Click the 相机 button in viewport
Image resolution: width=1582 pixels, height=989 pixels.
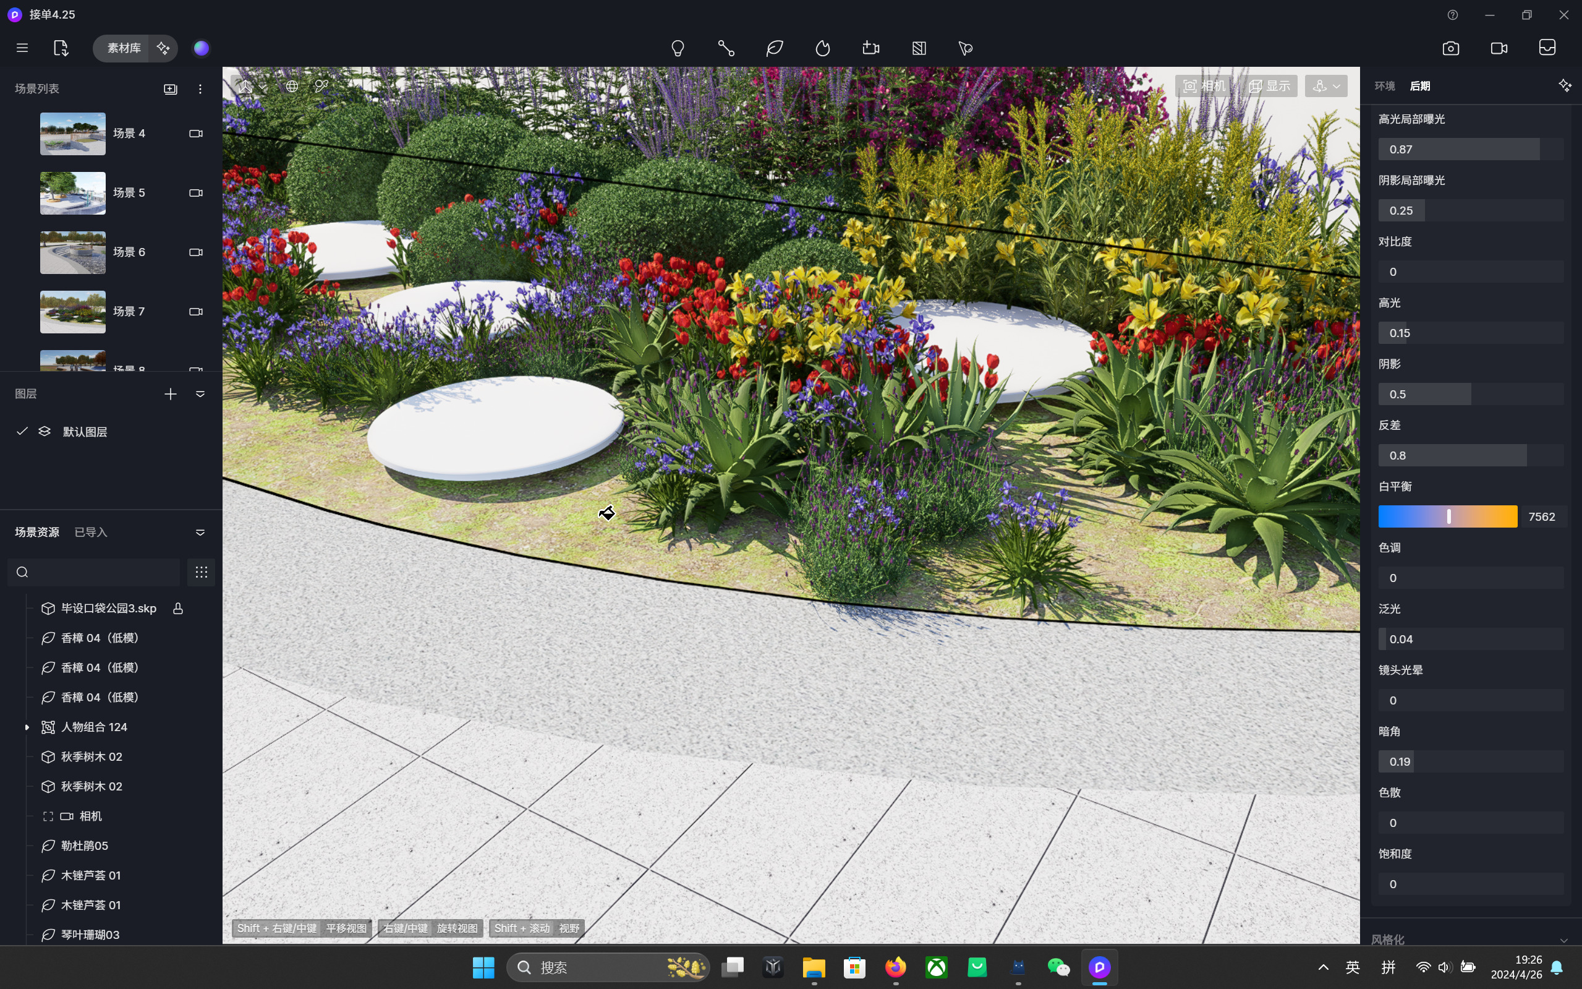click(1204, 87)
